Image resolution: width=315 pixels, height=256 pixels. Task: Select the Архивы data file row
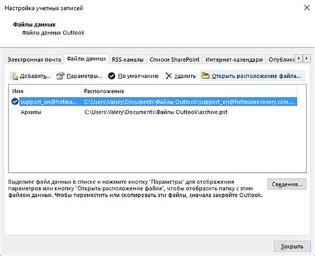click(x=153, y=112)
